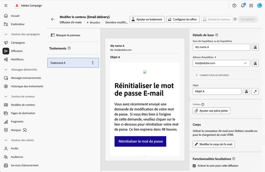Click help icon next to Fonctionnalités facultatives
265x172 pixels.
234,159
